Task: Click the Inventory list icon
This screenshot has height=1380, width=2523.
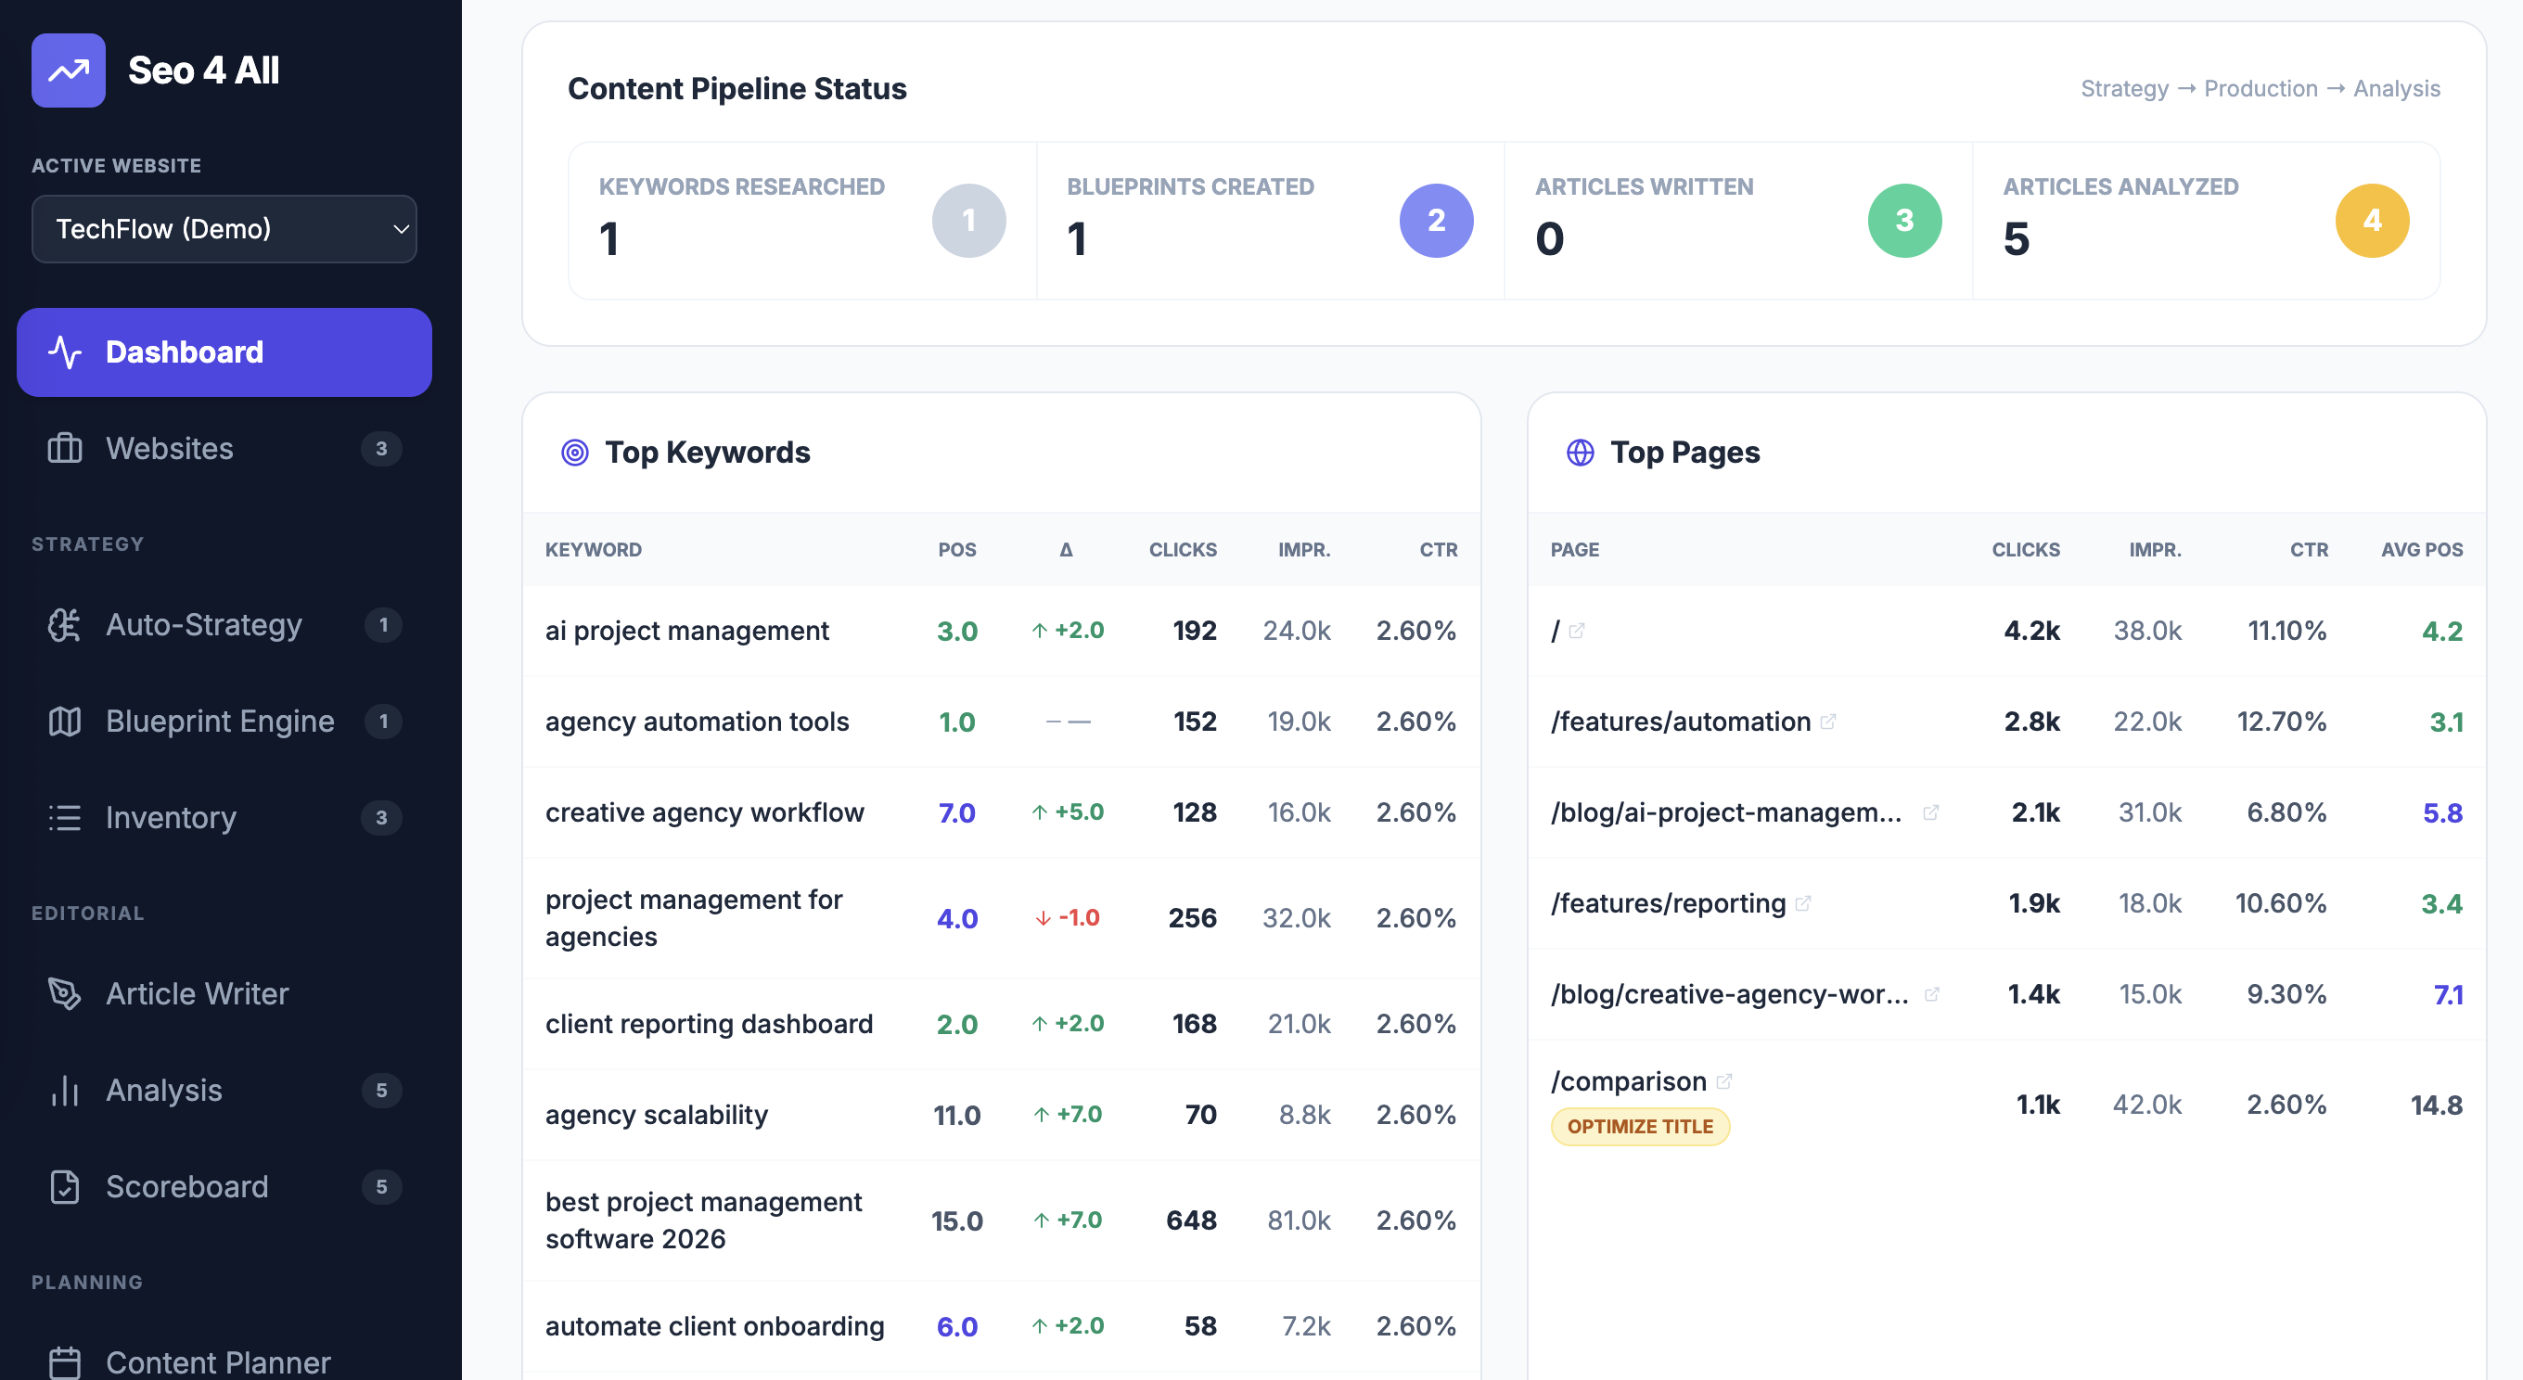Action: (x=65, y=818)
